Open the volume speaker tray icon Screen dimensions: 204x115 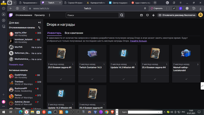[x=172, y=112]
